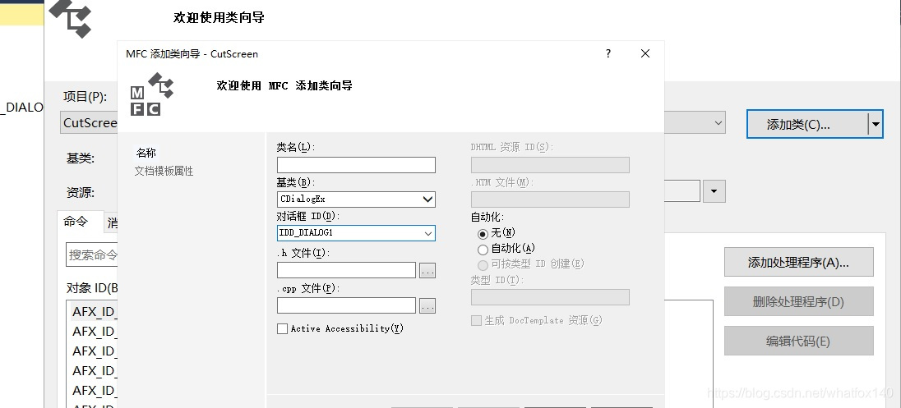The height and width of the screenshot is (408, 901).
Task: Browse for .h file with ... button
Action: pyautogui.click(x=427, y=270)
